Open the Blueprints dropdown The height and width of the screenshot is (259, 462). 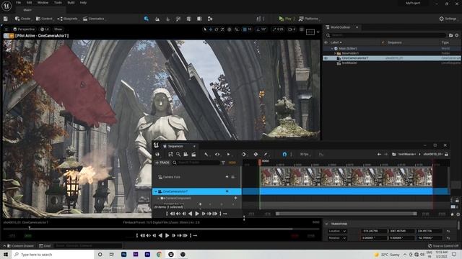coord(68,19)
